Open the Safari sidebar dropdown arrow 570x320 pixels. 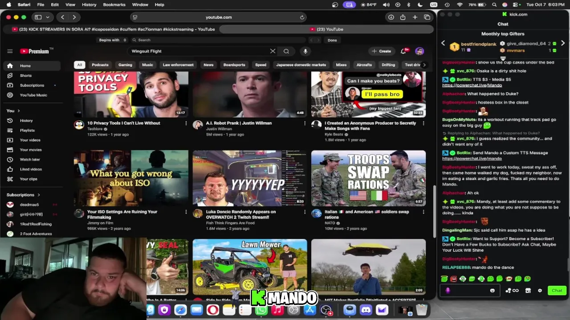(x=47, y=17)
